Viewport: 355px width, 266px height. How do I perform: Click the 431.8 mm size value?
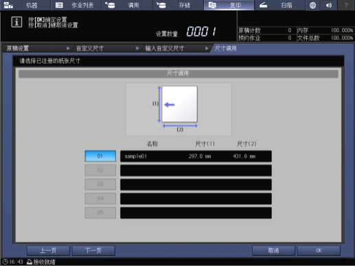(x=244, y=156)
